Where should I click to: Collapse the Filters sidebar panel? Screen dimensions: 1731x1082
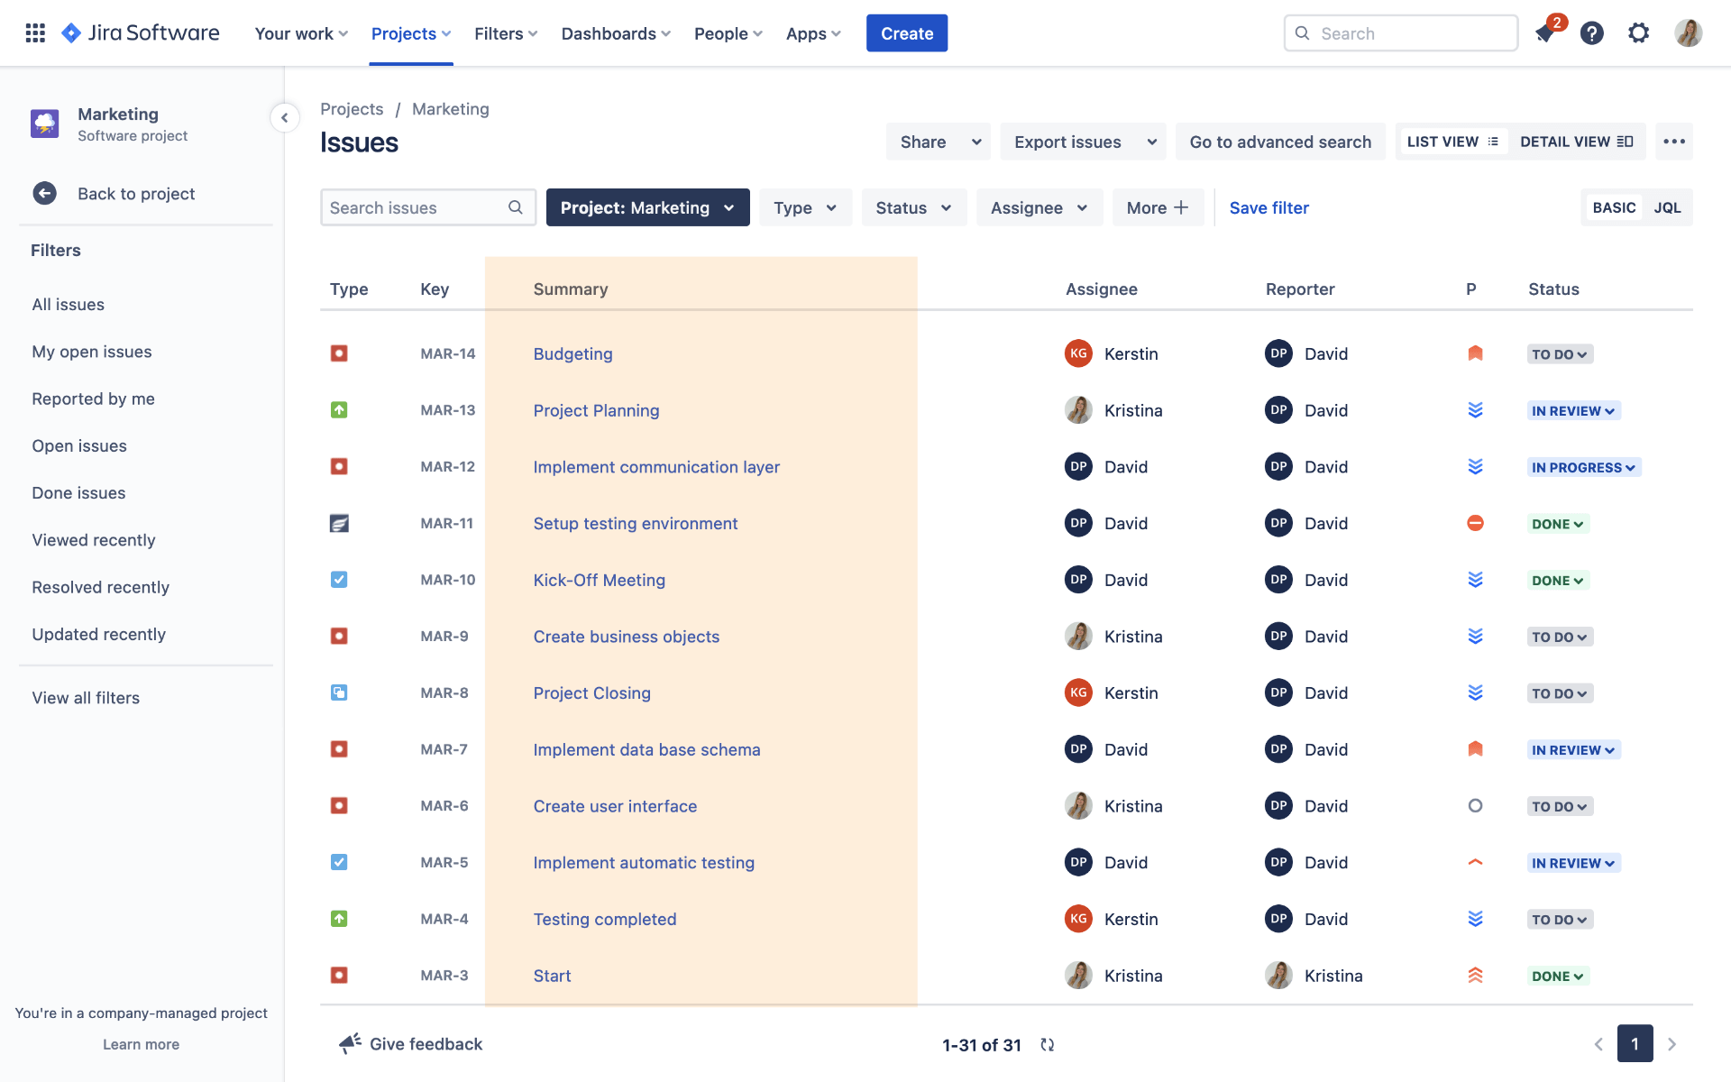tap(285, 118)
